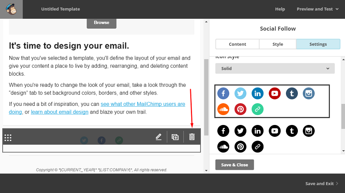This screenshot has height=193, width=345.
Task: Click the settings panel scroll down arrow
Action: click(x=343, y=151)
